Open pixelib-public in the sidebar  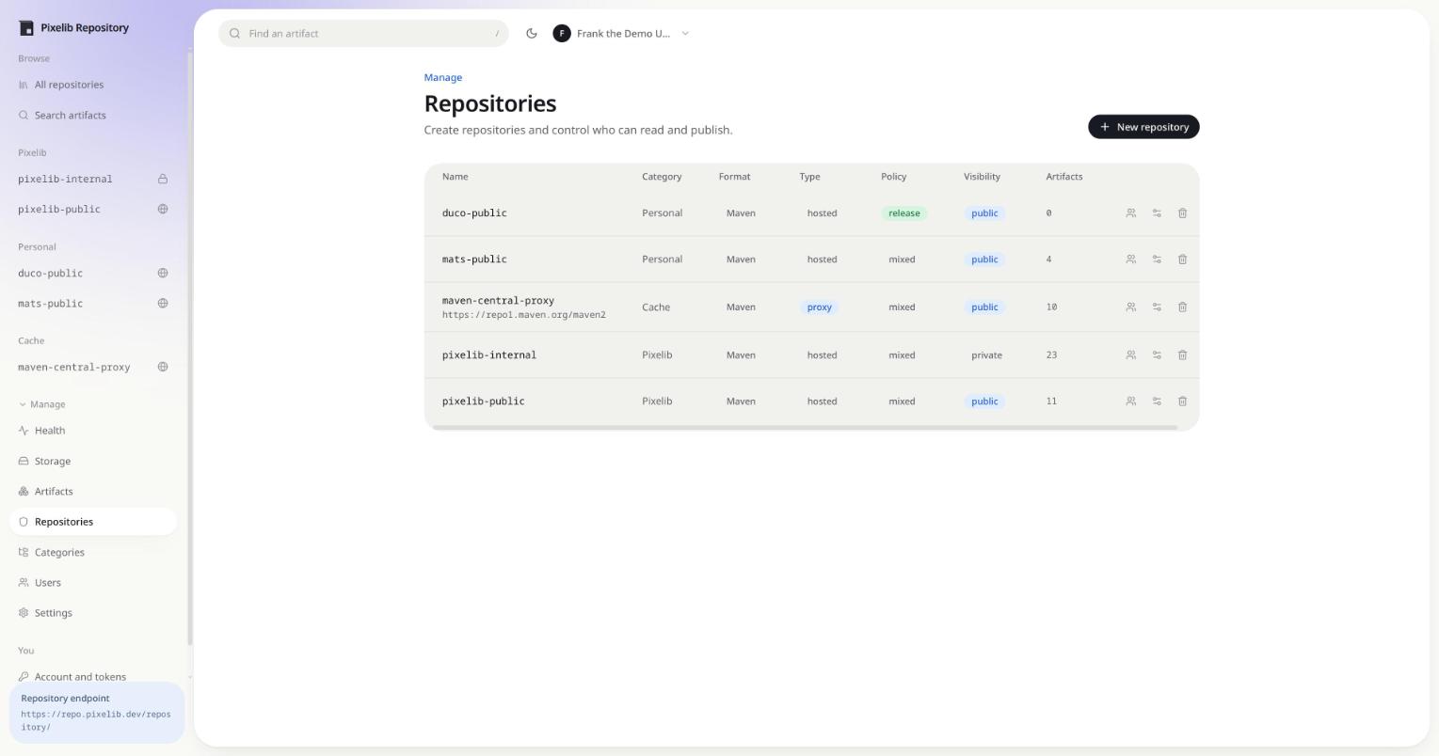pos(93,209)
